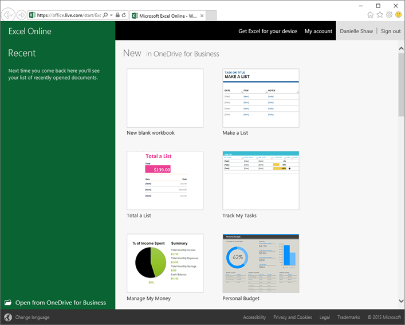Click the Track My Tasks label
This screenshot has width=405, height=325.
[x=239, y=216]
